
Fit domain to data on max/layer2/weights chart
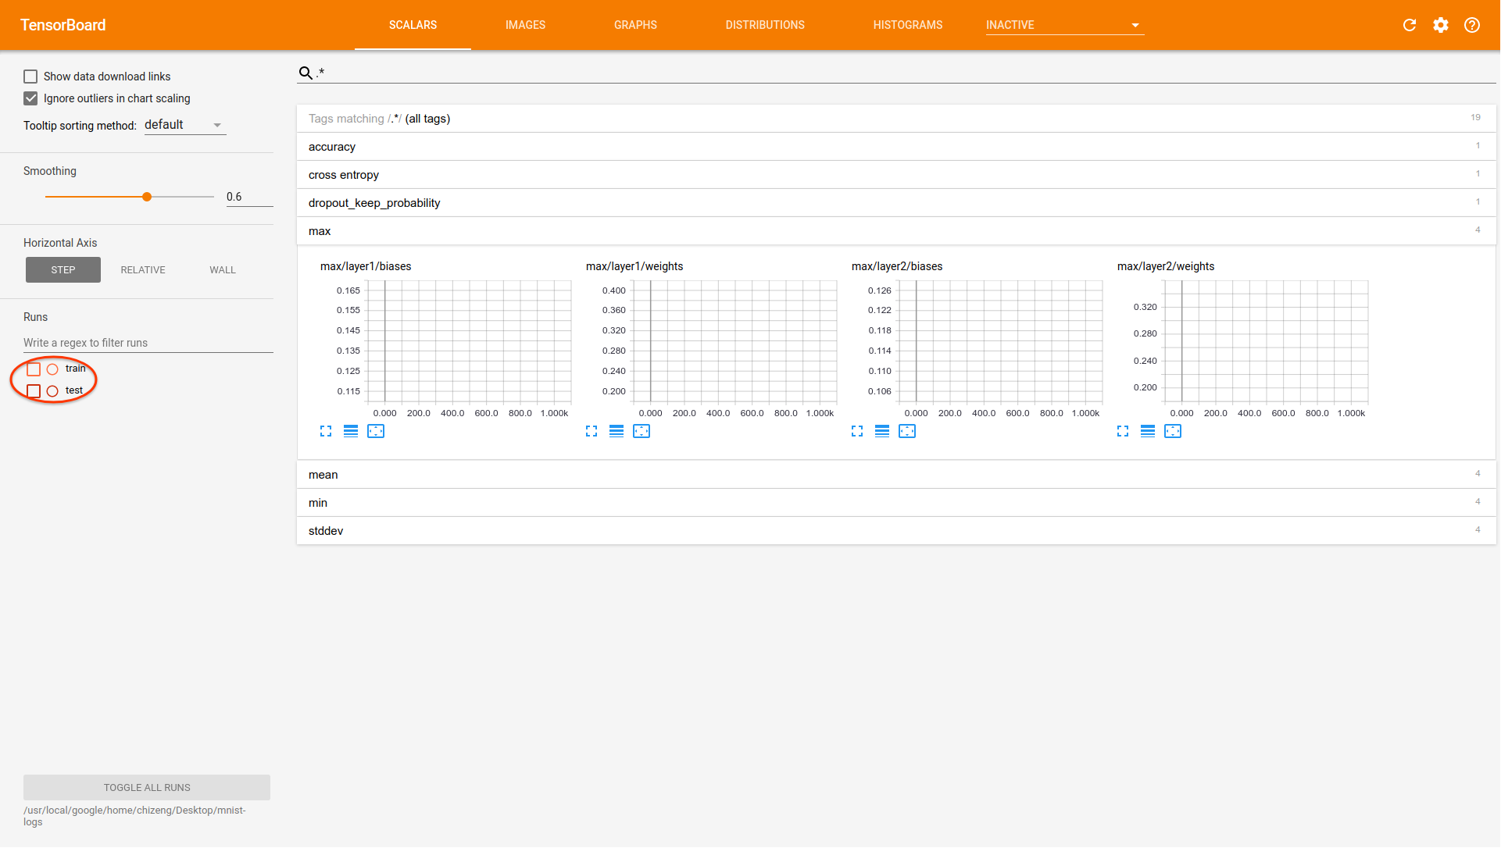pyautogui.click(x=1173, y=431)
